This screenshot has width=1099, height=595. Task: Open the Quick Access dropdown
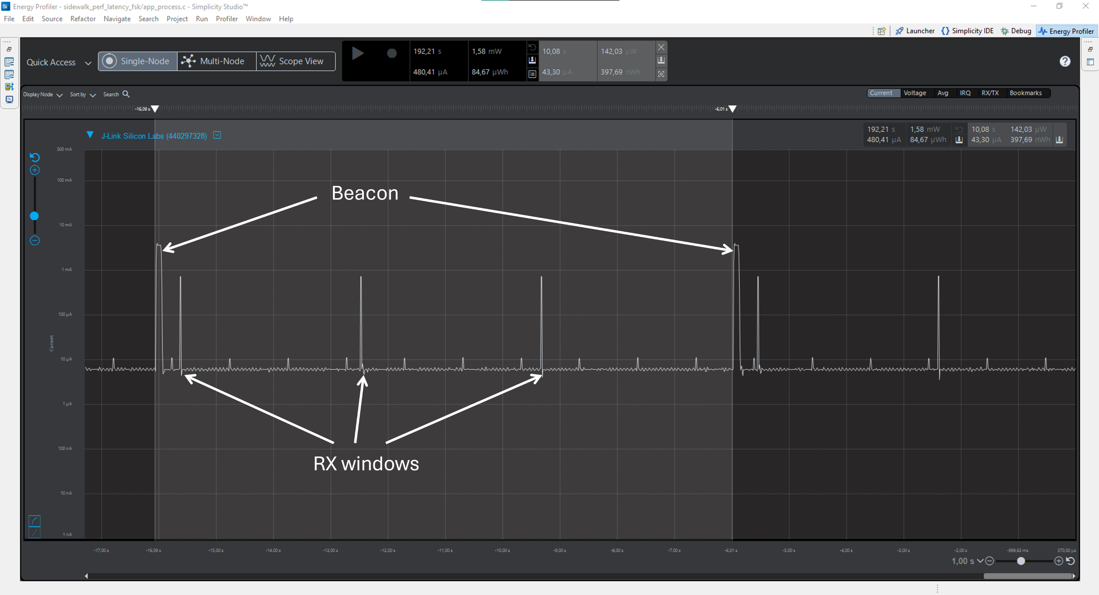point(88,63)
